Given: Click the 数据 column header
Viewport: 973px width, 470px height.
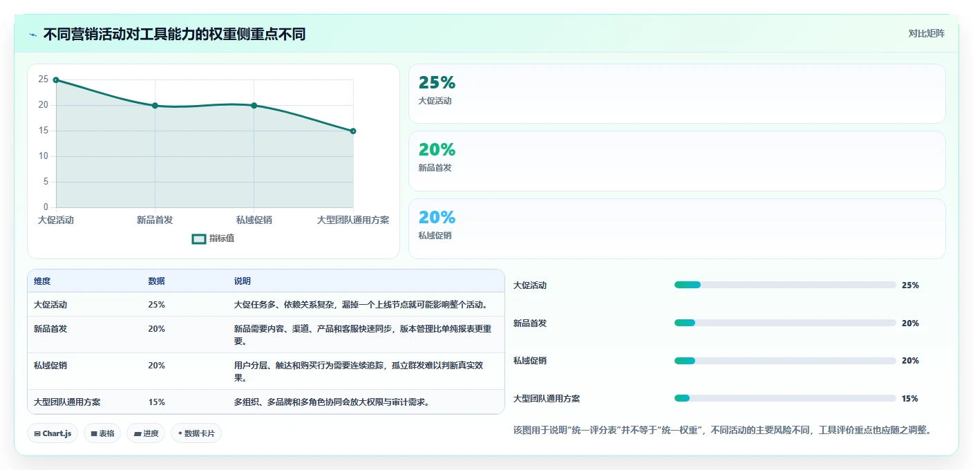Looking at the screenshot, I should tap(156, 281).
